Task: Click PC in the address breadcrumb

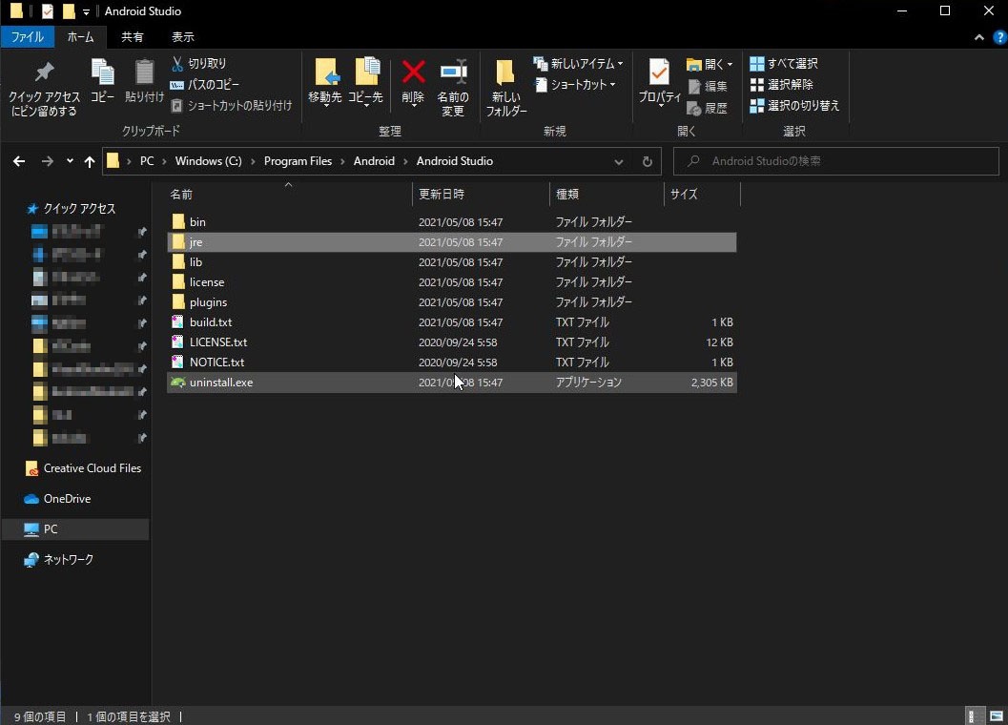Action: click(147, 161)
